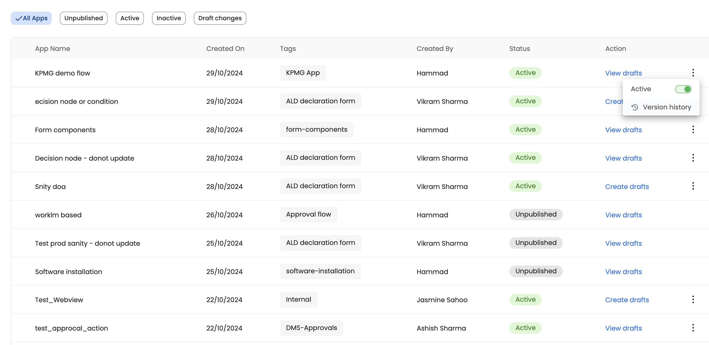Show only Inactive apps
The image size is (709, 345).
[168, 18]
